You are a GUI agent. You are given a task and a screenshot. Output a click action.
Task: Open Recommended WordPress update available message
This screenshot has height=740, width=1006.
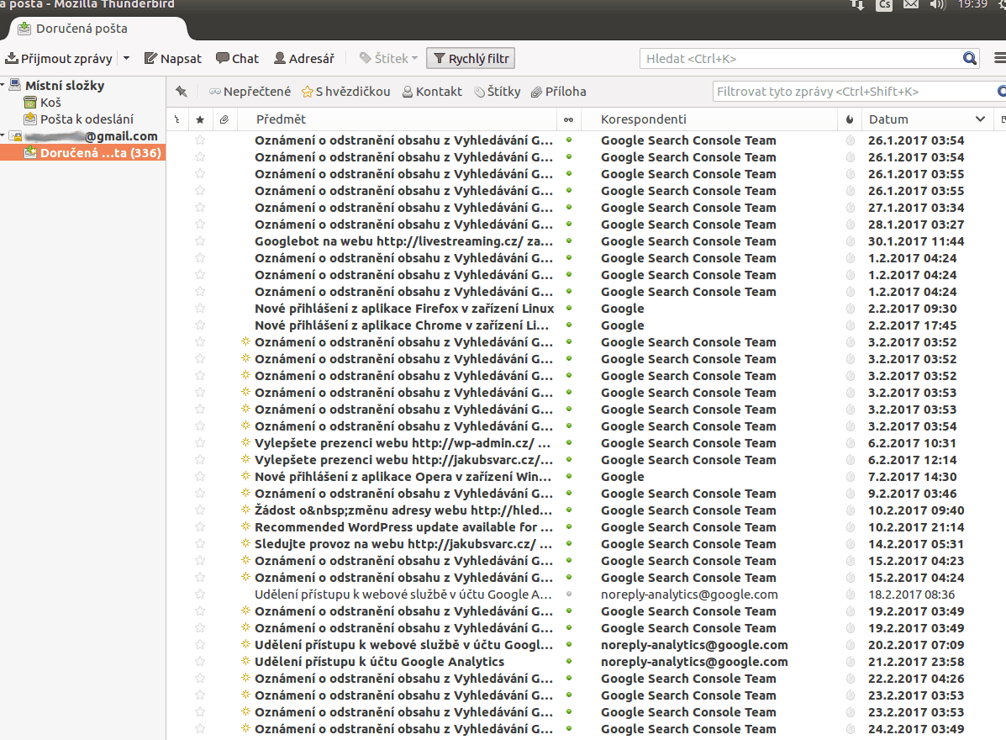click(403, 527)
